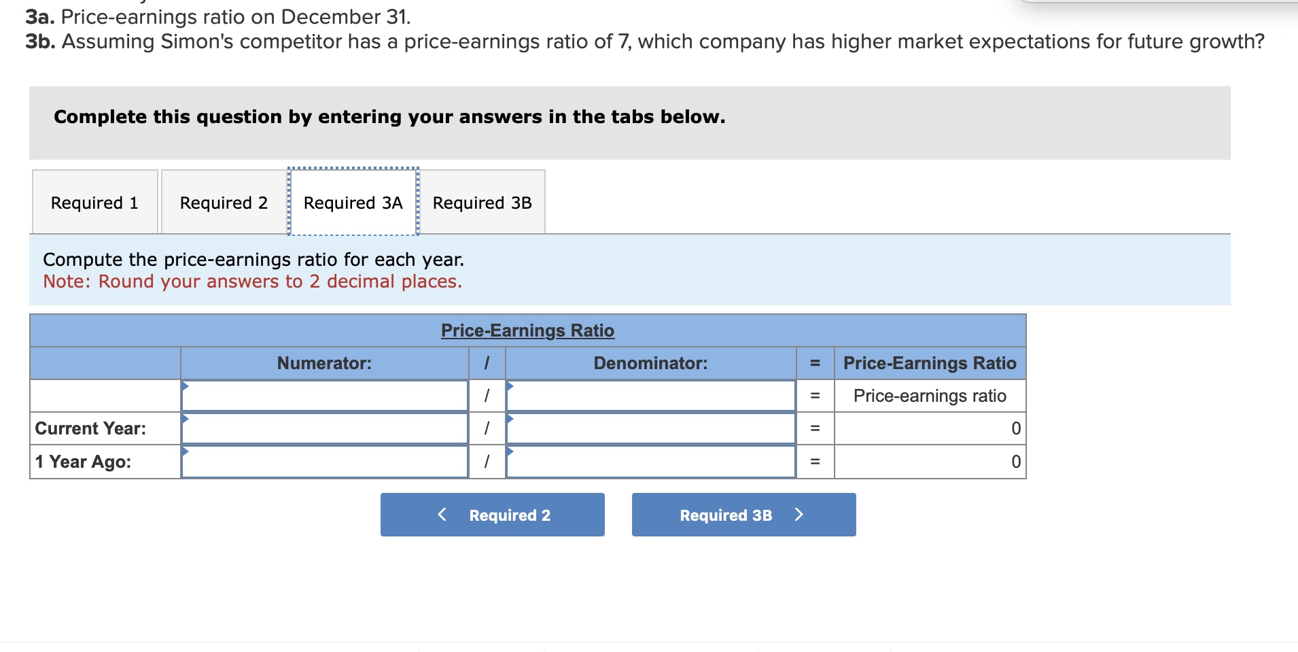1298x652 pixels.
Task: Advance using the Required 3B button
Action: click(x=743, y=515)
